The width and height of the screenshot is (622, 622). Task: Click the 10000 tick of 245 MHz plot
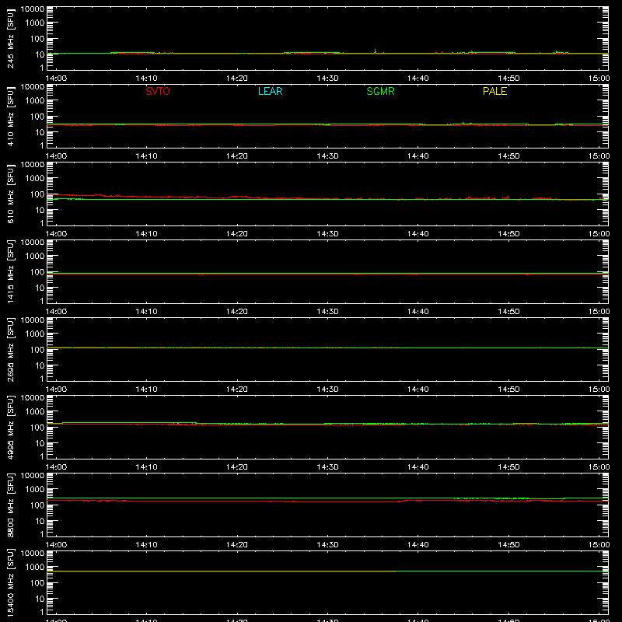click(x=33, y=9)
